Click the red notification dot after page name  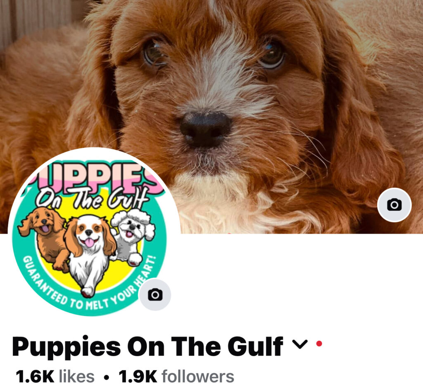(319, 343)
